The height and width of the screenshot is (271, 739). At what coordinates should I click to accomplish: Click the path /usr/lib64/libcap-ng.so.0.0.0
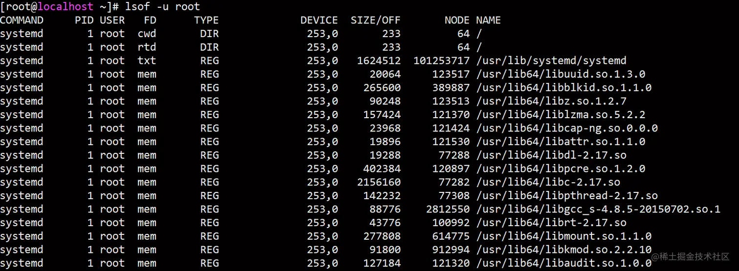pyautogui.click(x=566, y=128)
